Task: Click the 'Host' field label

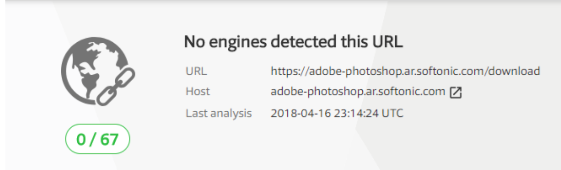Action: [x=197, y=92]
